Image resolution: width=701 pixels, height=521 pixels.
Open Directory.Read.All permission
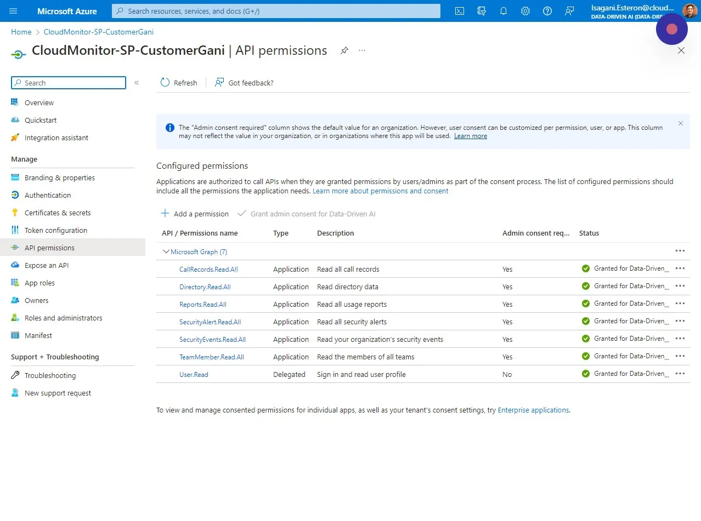click(x=205, y=287)
